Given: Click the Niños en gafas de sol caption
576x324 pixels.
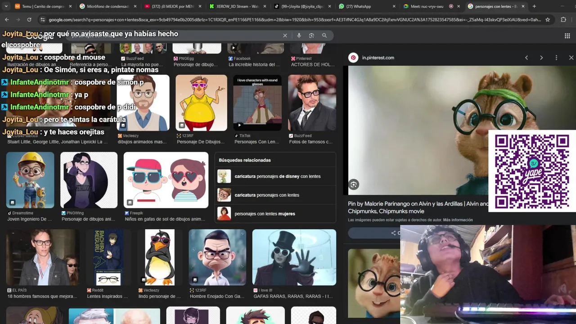Looking at the screenshot, I should pyautogui.click(x=165, y=219).
